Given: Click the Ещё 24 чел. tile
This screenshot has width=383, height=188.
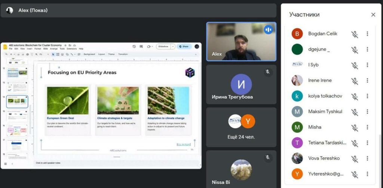Looking at the screenshot, I should (x=241, y=127).
